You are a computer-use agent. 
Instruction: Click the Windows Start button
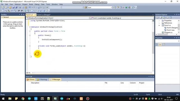coord(3,98)
